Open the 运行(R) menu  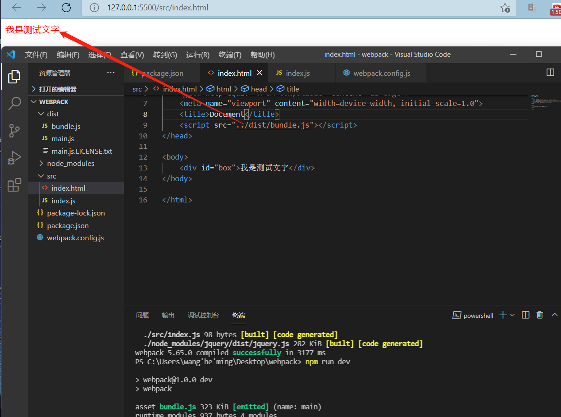198,55
